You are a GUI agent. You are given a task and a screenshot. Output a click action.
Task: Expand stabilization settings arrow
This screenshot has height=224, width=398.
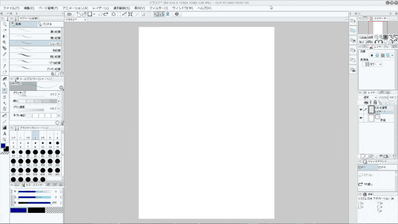click(59, 116)
